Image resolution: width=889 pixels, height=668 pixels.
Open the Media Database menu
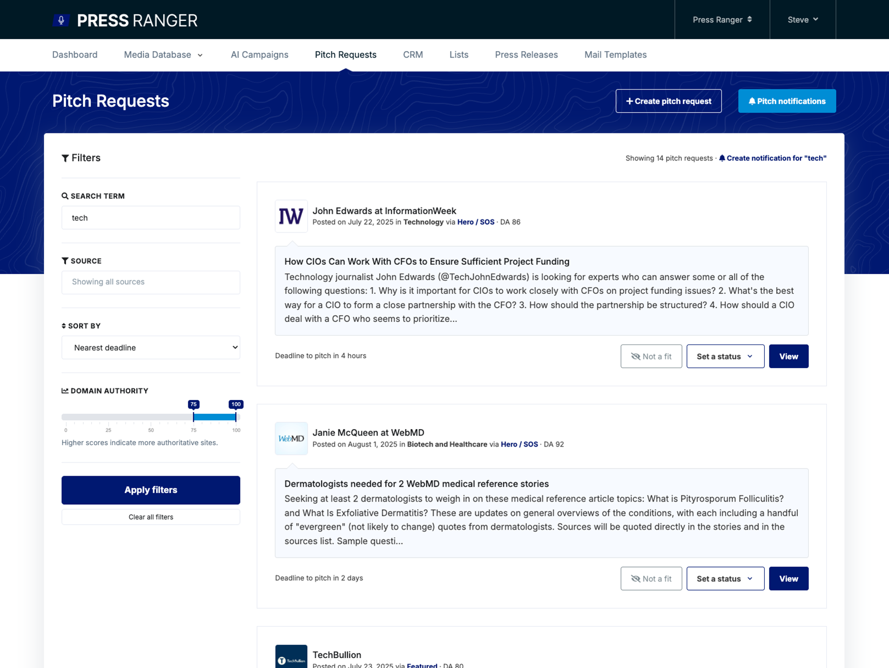(x=163, y=55)
